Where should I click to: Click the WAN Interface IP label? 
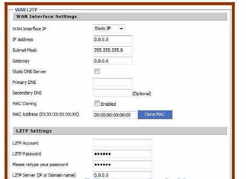(29, 29)
